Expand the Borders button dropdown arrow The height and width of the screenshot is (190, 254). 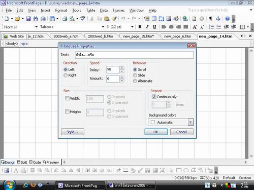(x=248, y=27)
